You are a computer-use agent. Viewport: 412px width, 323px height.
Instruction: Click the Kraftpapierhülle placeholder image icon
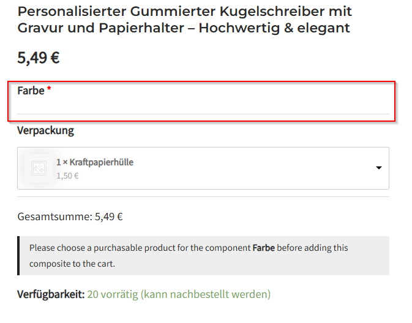click(x=39, y=168)
